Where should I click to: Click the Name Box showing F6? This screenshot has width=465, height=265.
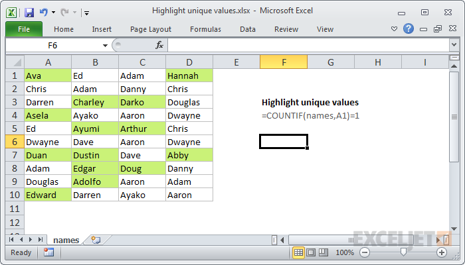53,45
